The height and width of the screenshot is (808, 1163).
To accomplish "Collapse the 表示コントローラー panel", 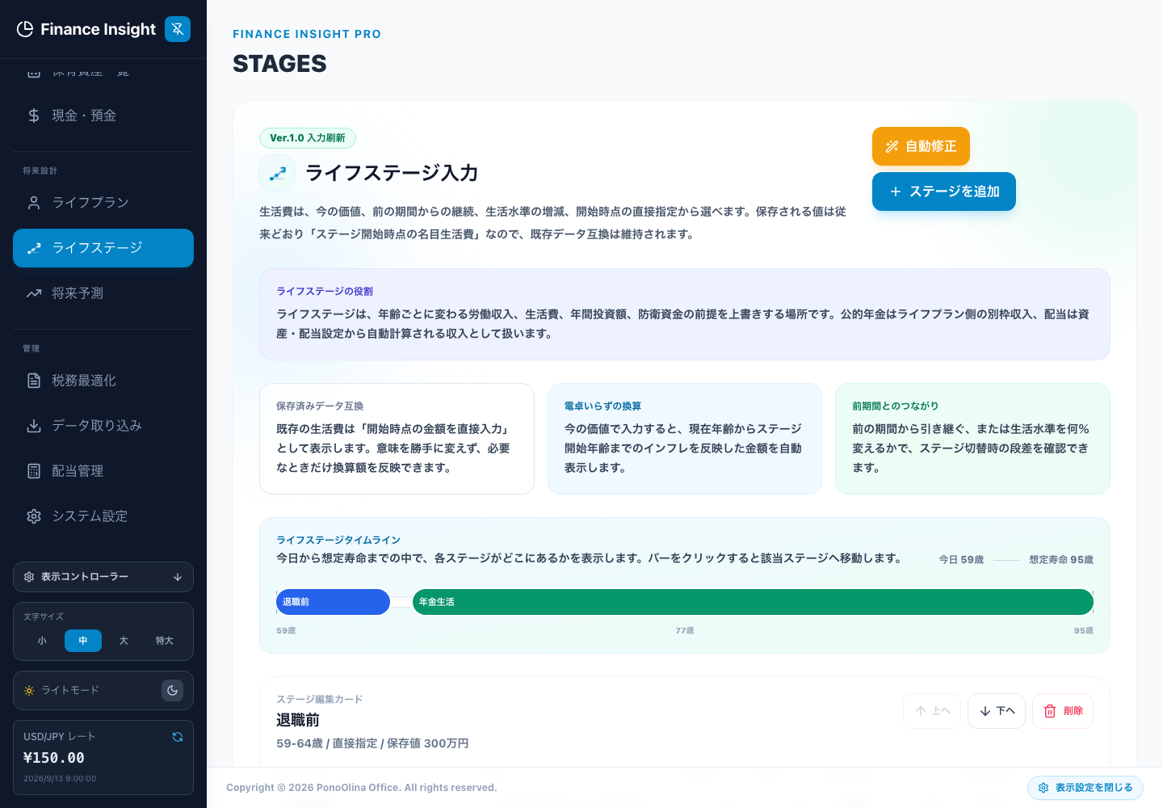I will point(103,577).
